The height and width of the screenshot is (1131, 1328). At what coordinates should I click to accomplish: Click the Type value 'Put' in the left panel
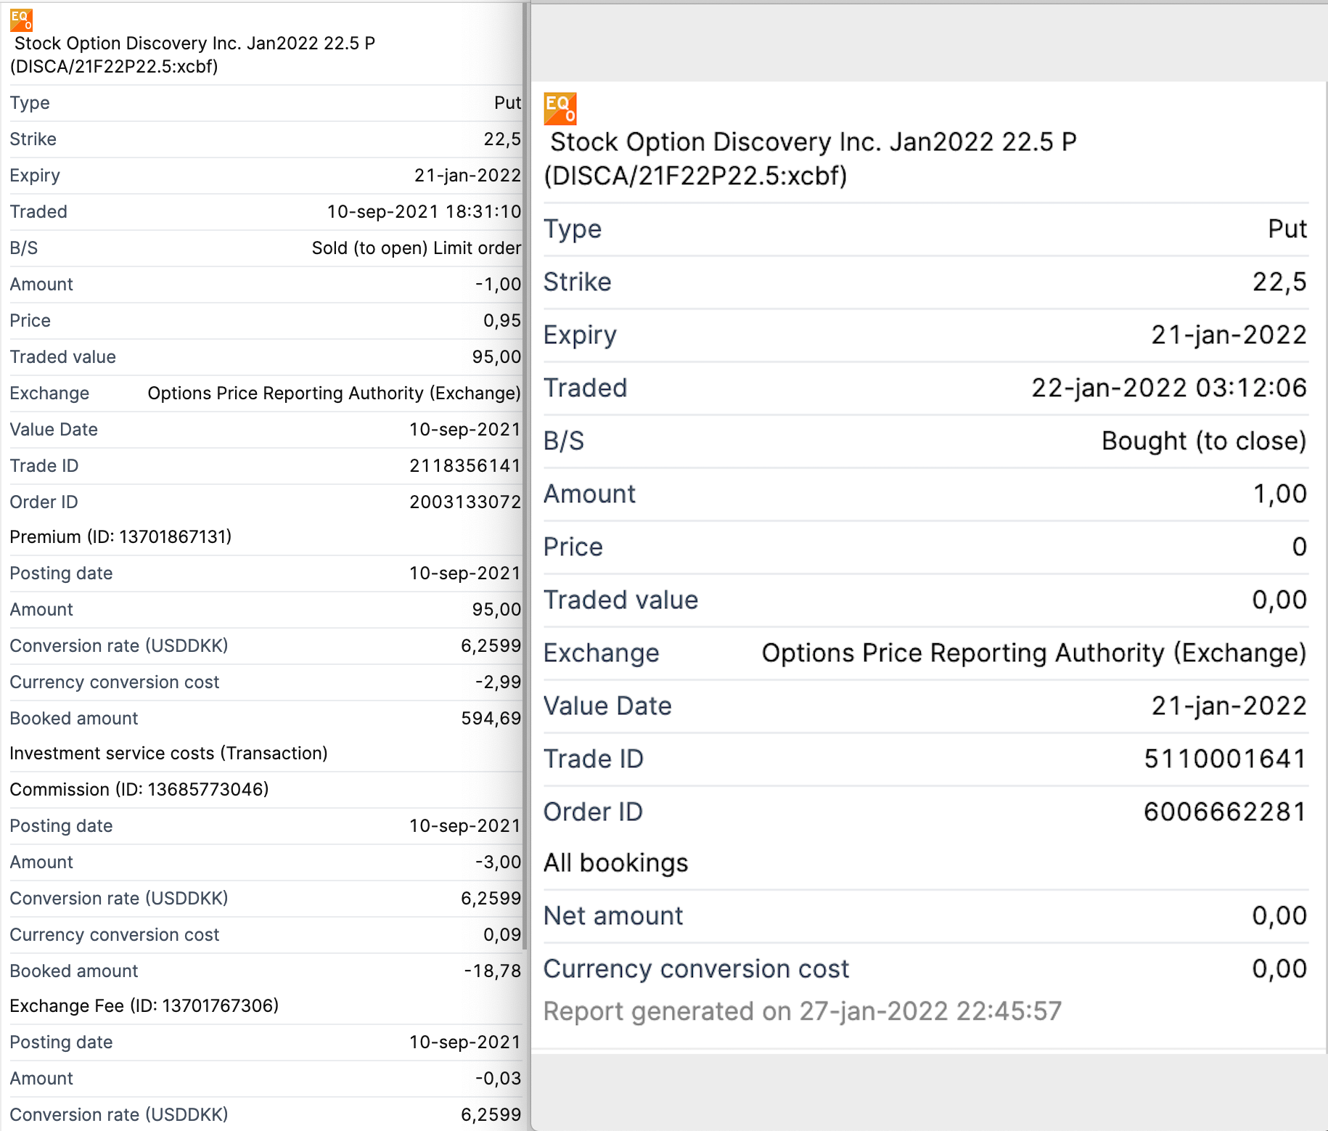(x=508, y=103)
